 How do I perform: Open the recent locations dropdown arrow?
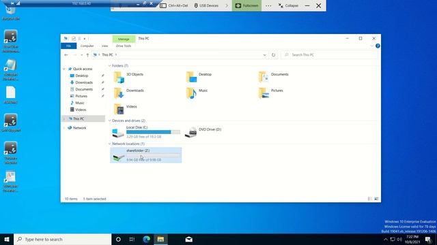pos(82,55)
